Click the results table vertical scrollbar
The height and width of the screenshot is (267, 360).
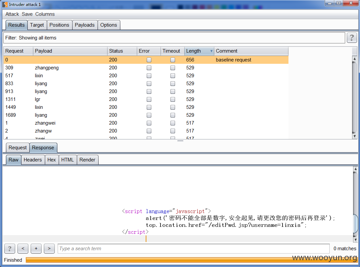[354, 97]
